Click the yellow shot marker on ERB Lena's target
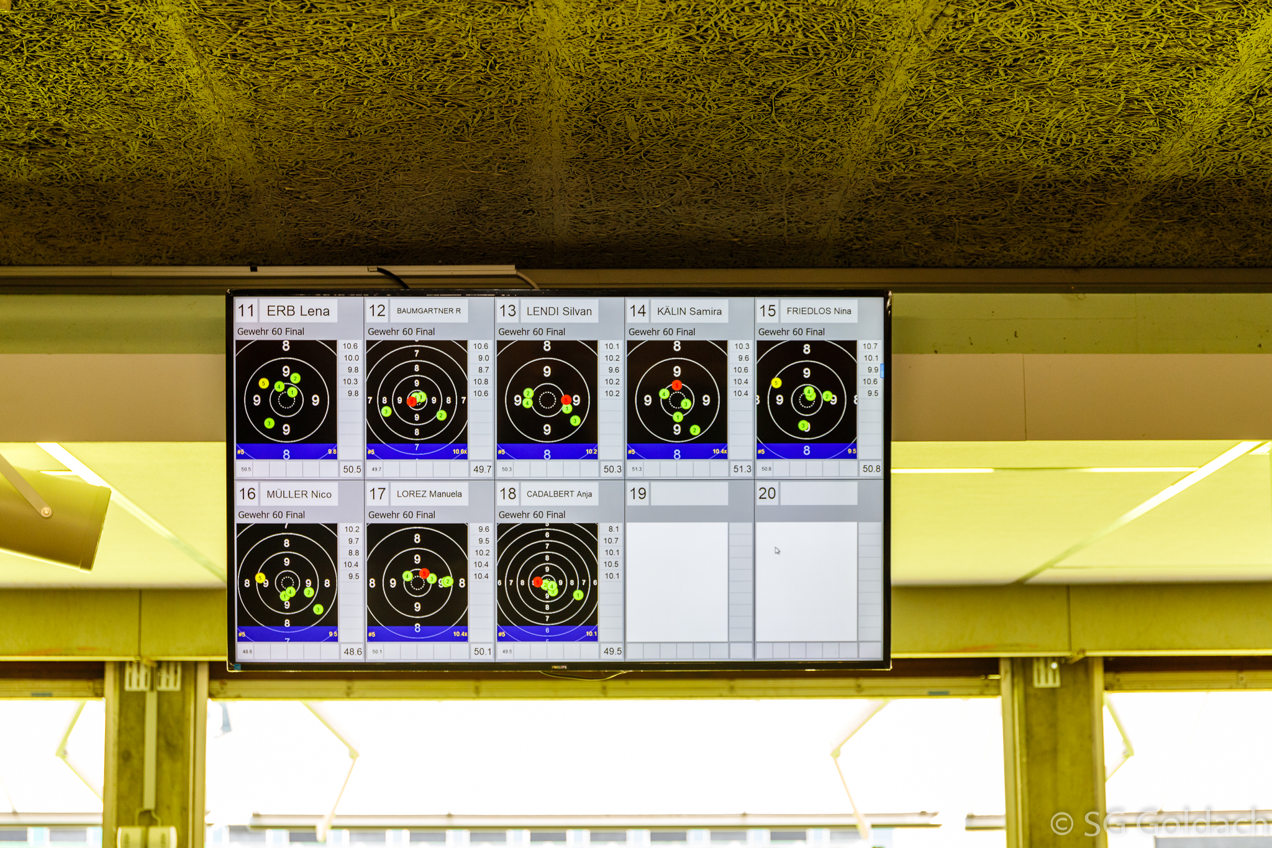1272x848 pixels. point(263,383)
